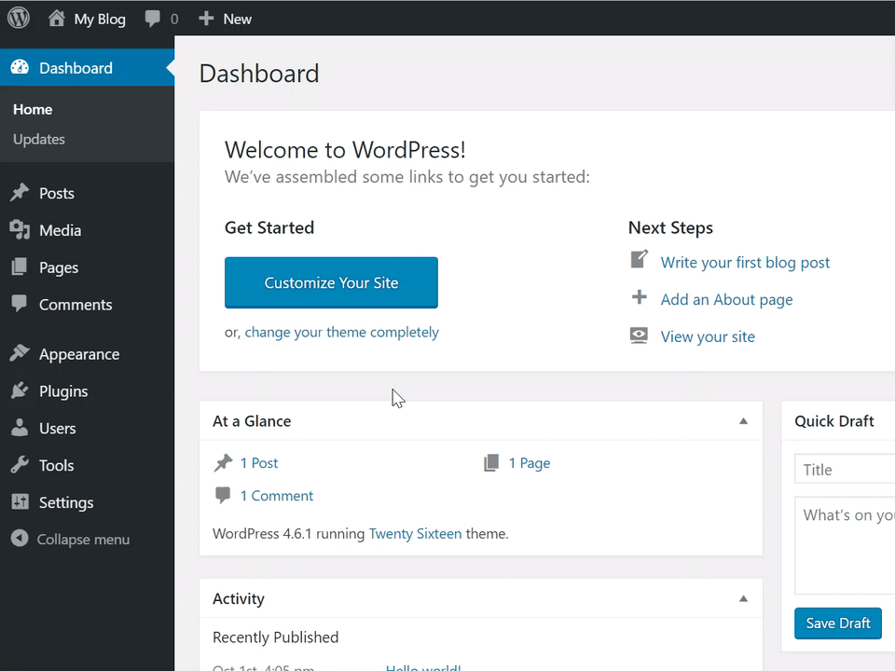Open the Add an About page link
The height and width of the screenshot is (671, 895).
point(726,299)
